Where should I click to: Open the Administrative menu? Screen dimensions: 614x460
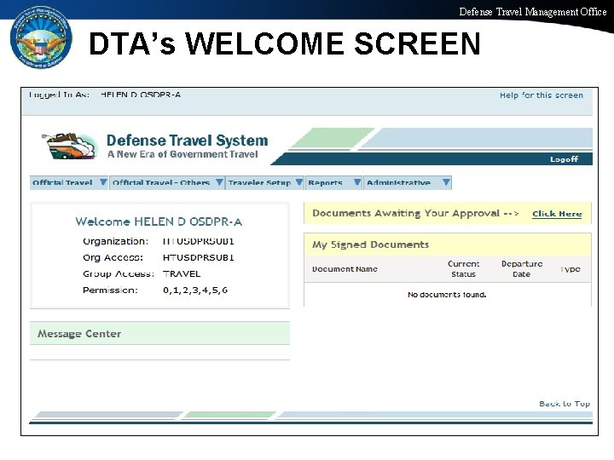coord(408,182)
